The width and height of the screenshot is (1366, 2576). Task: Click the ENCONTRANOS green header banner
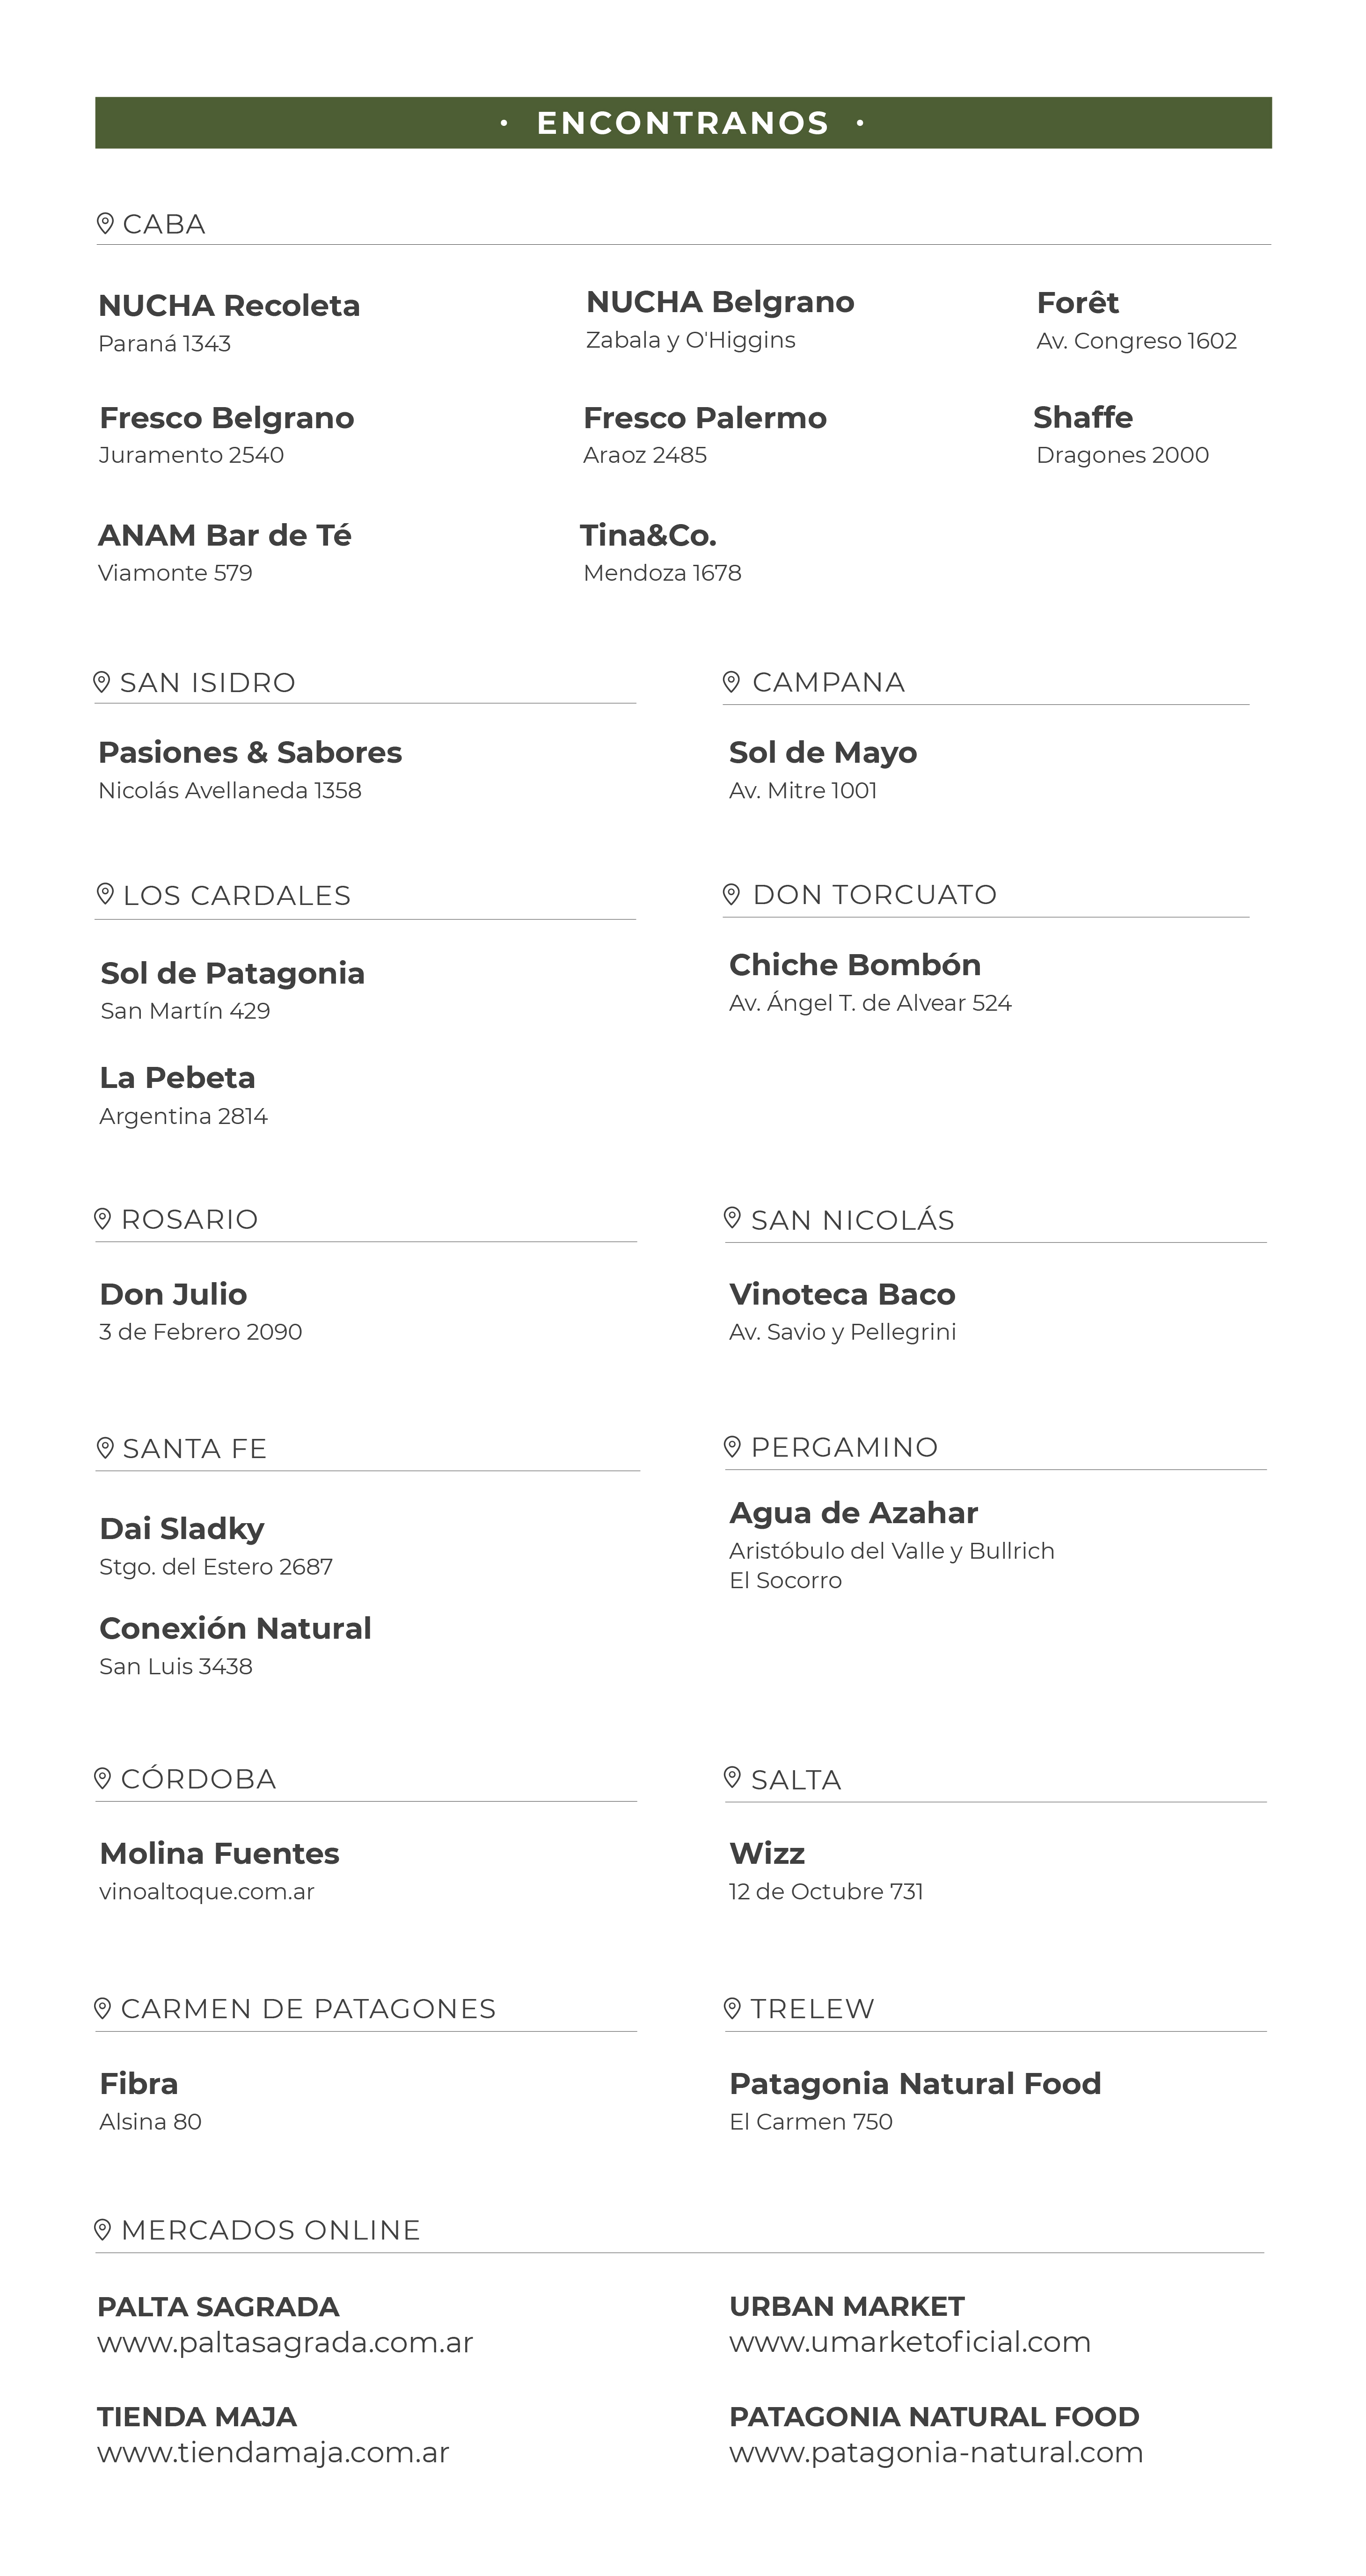[x=683, y=123]
